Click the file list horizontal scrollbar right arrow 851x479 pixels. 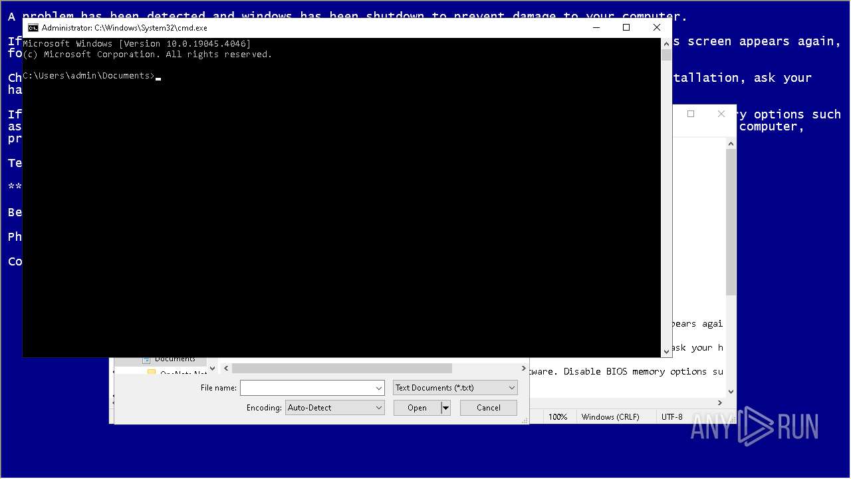[x=523, y=368]
